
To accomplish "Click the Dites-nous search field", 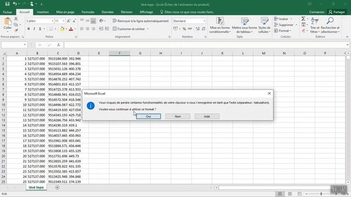I will tap(188, 12).
